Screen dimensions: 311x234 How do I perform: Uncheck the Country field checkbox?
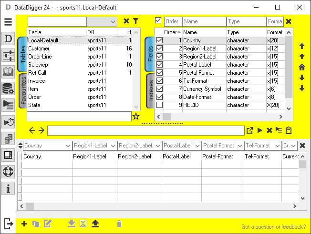click(x=159, y=40)
